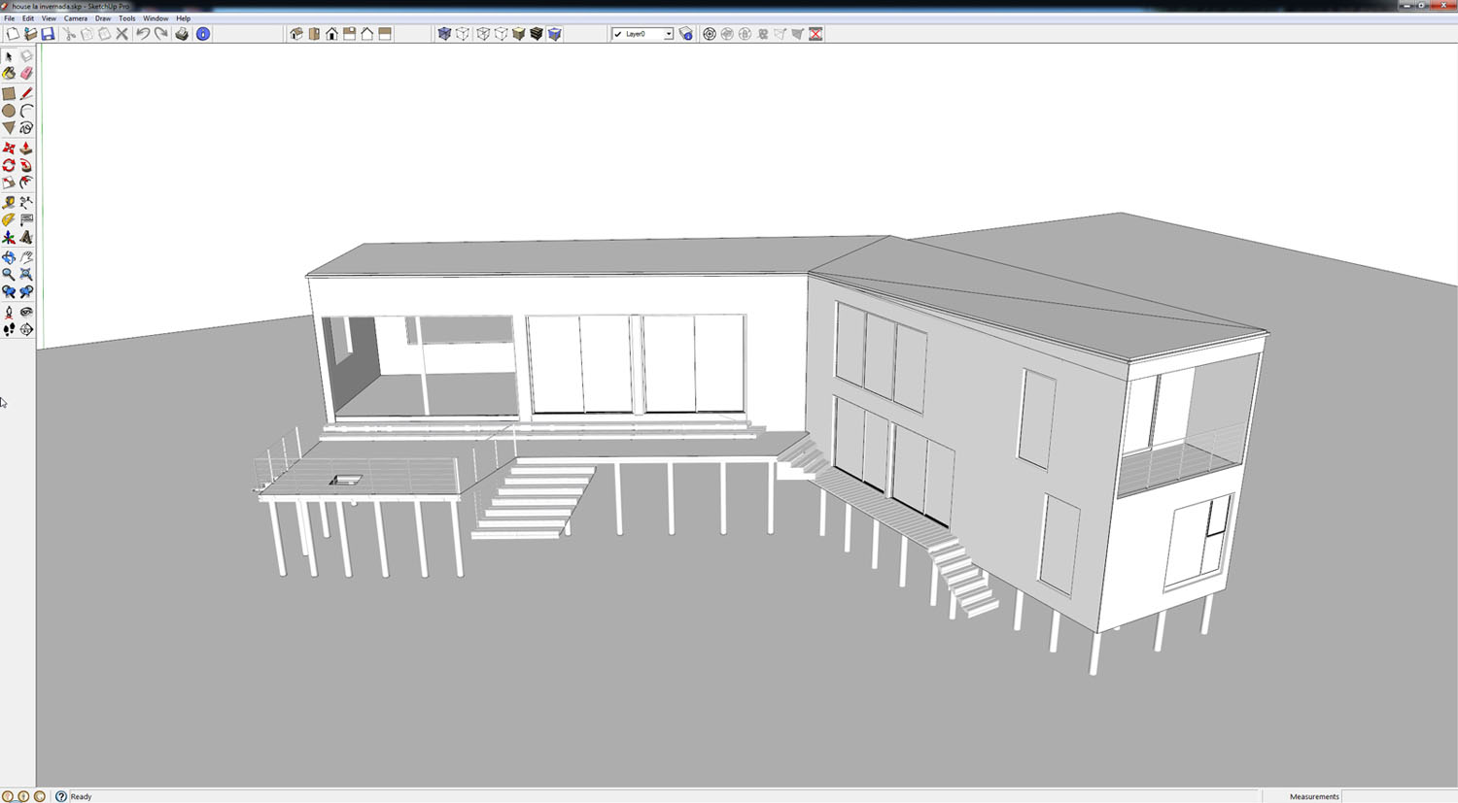
Task: Switch to Iso standard view
Action: pos(296,34)
